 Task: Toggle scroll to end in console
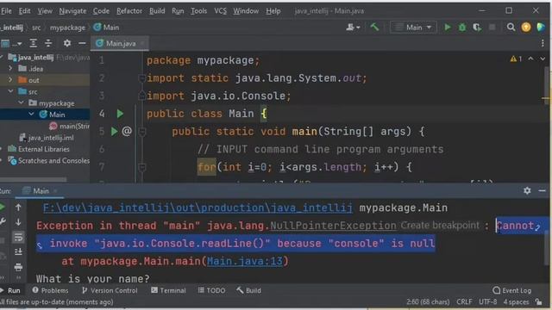[18, 252]
